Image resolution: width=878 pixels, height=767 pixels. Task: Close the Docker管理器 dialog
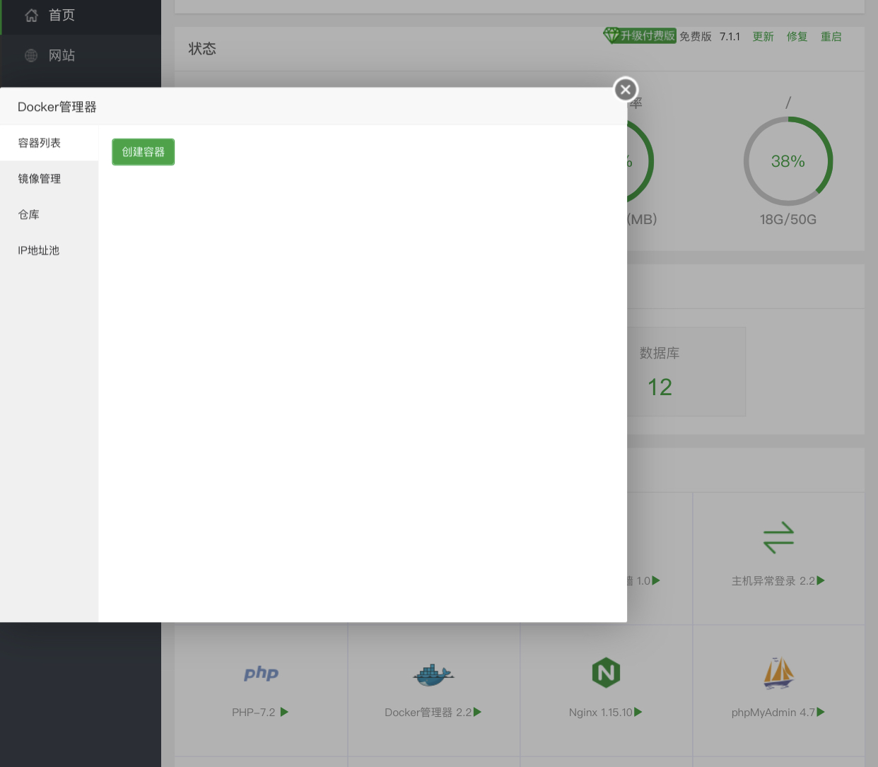625,90
